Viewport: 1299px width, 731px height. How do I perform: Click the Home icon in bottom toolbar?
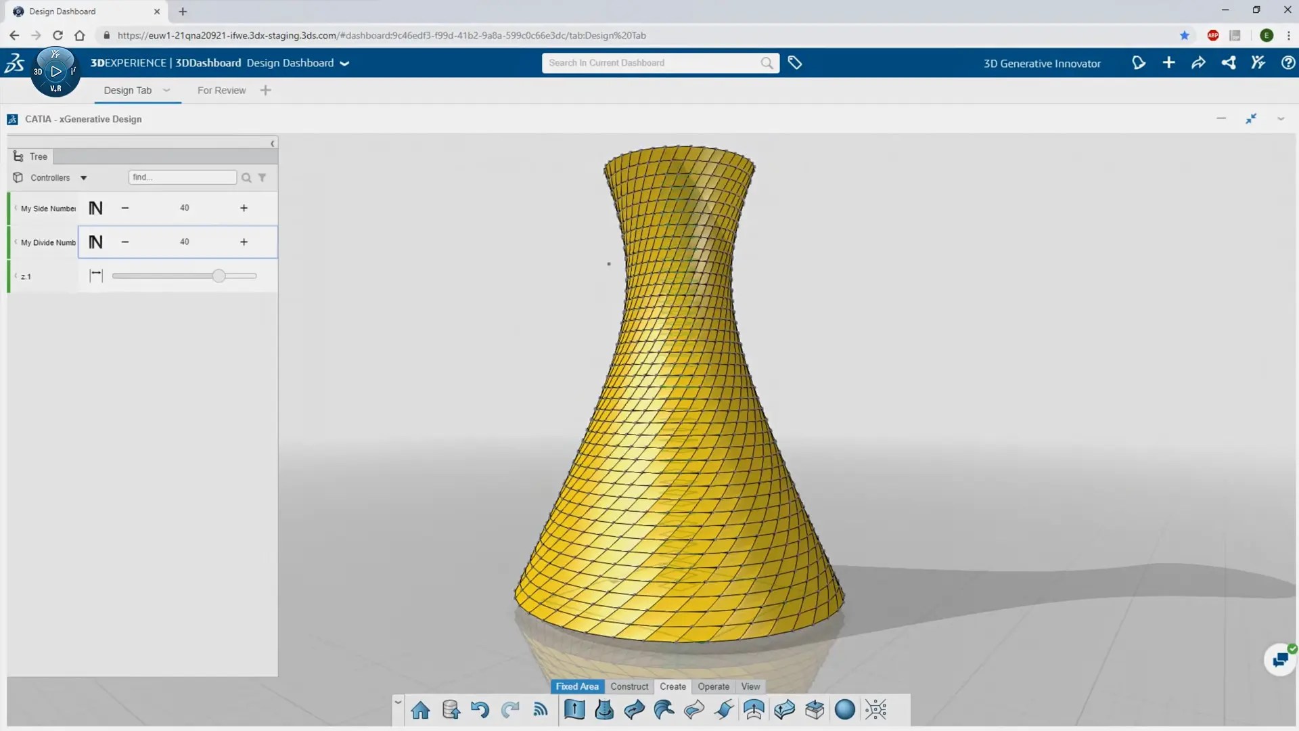(x=420, y=710)
